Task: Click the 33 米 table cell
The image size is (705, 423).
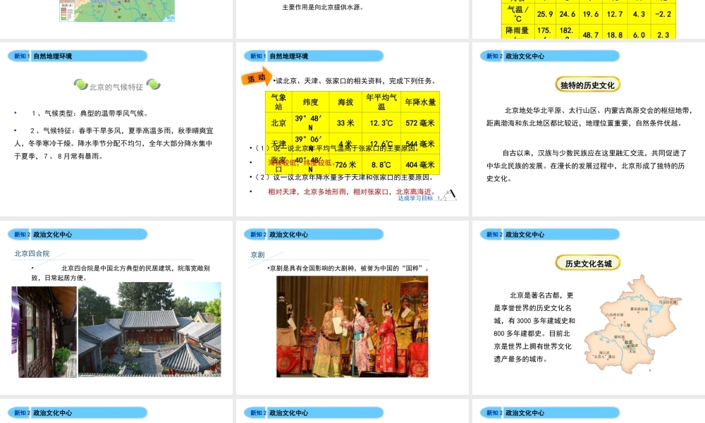Action: click(345, 123)
